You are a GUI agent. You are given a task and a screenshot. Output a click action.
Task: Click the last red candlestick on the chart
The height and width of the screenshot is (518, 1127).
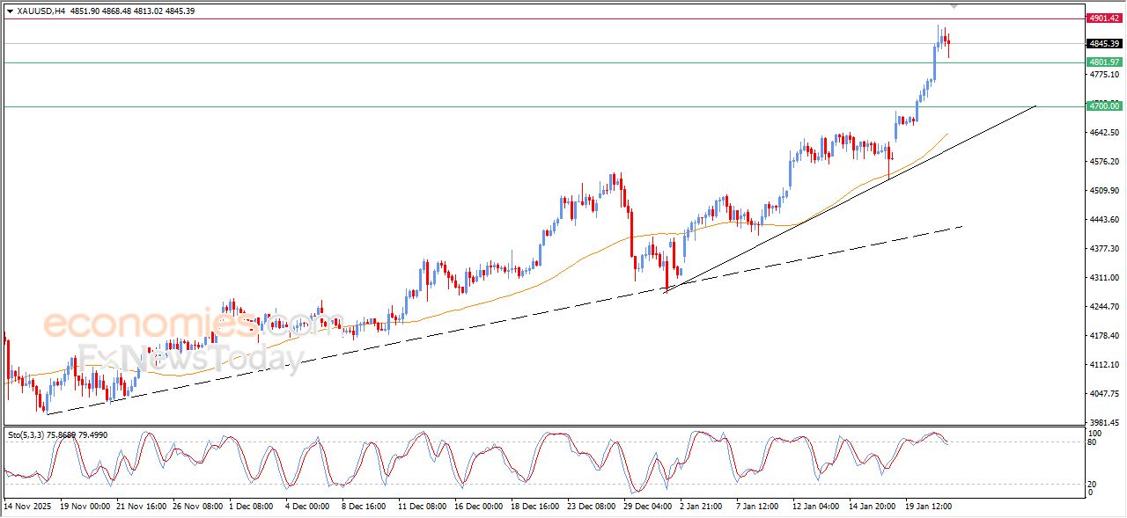pyautogui.click(x=948, y=45)
